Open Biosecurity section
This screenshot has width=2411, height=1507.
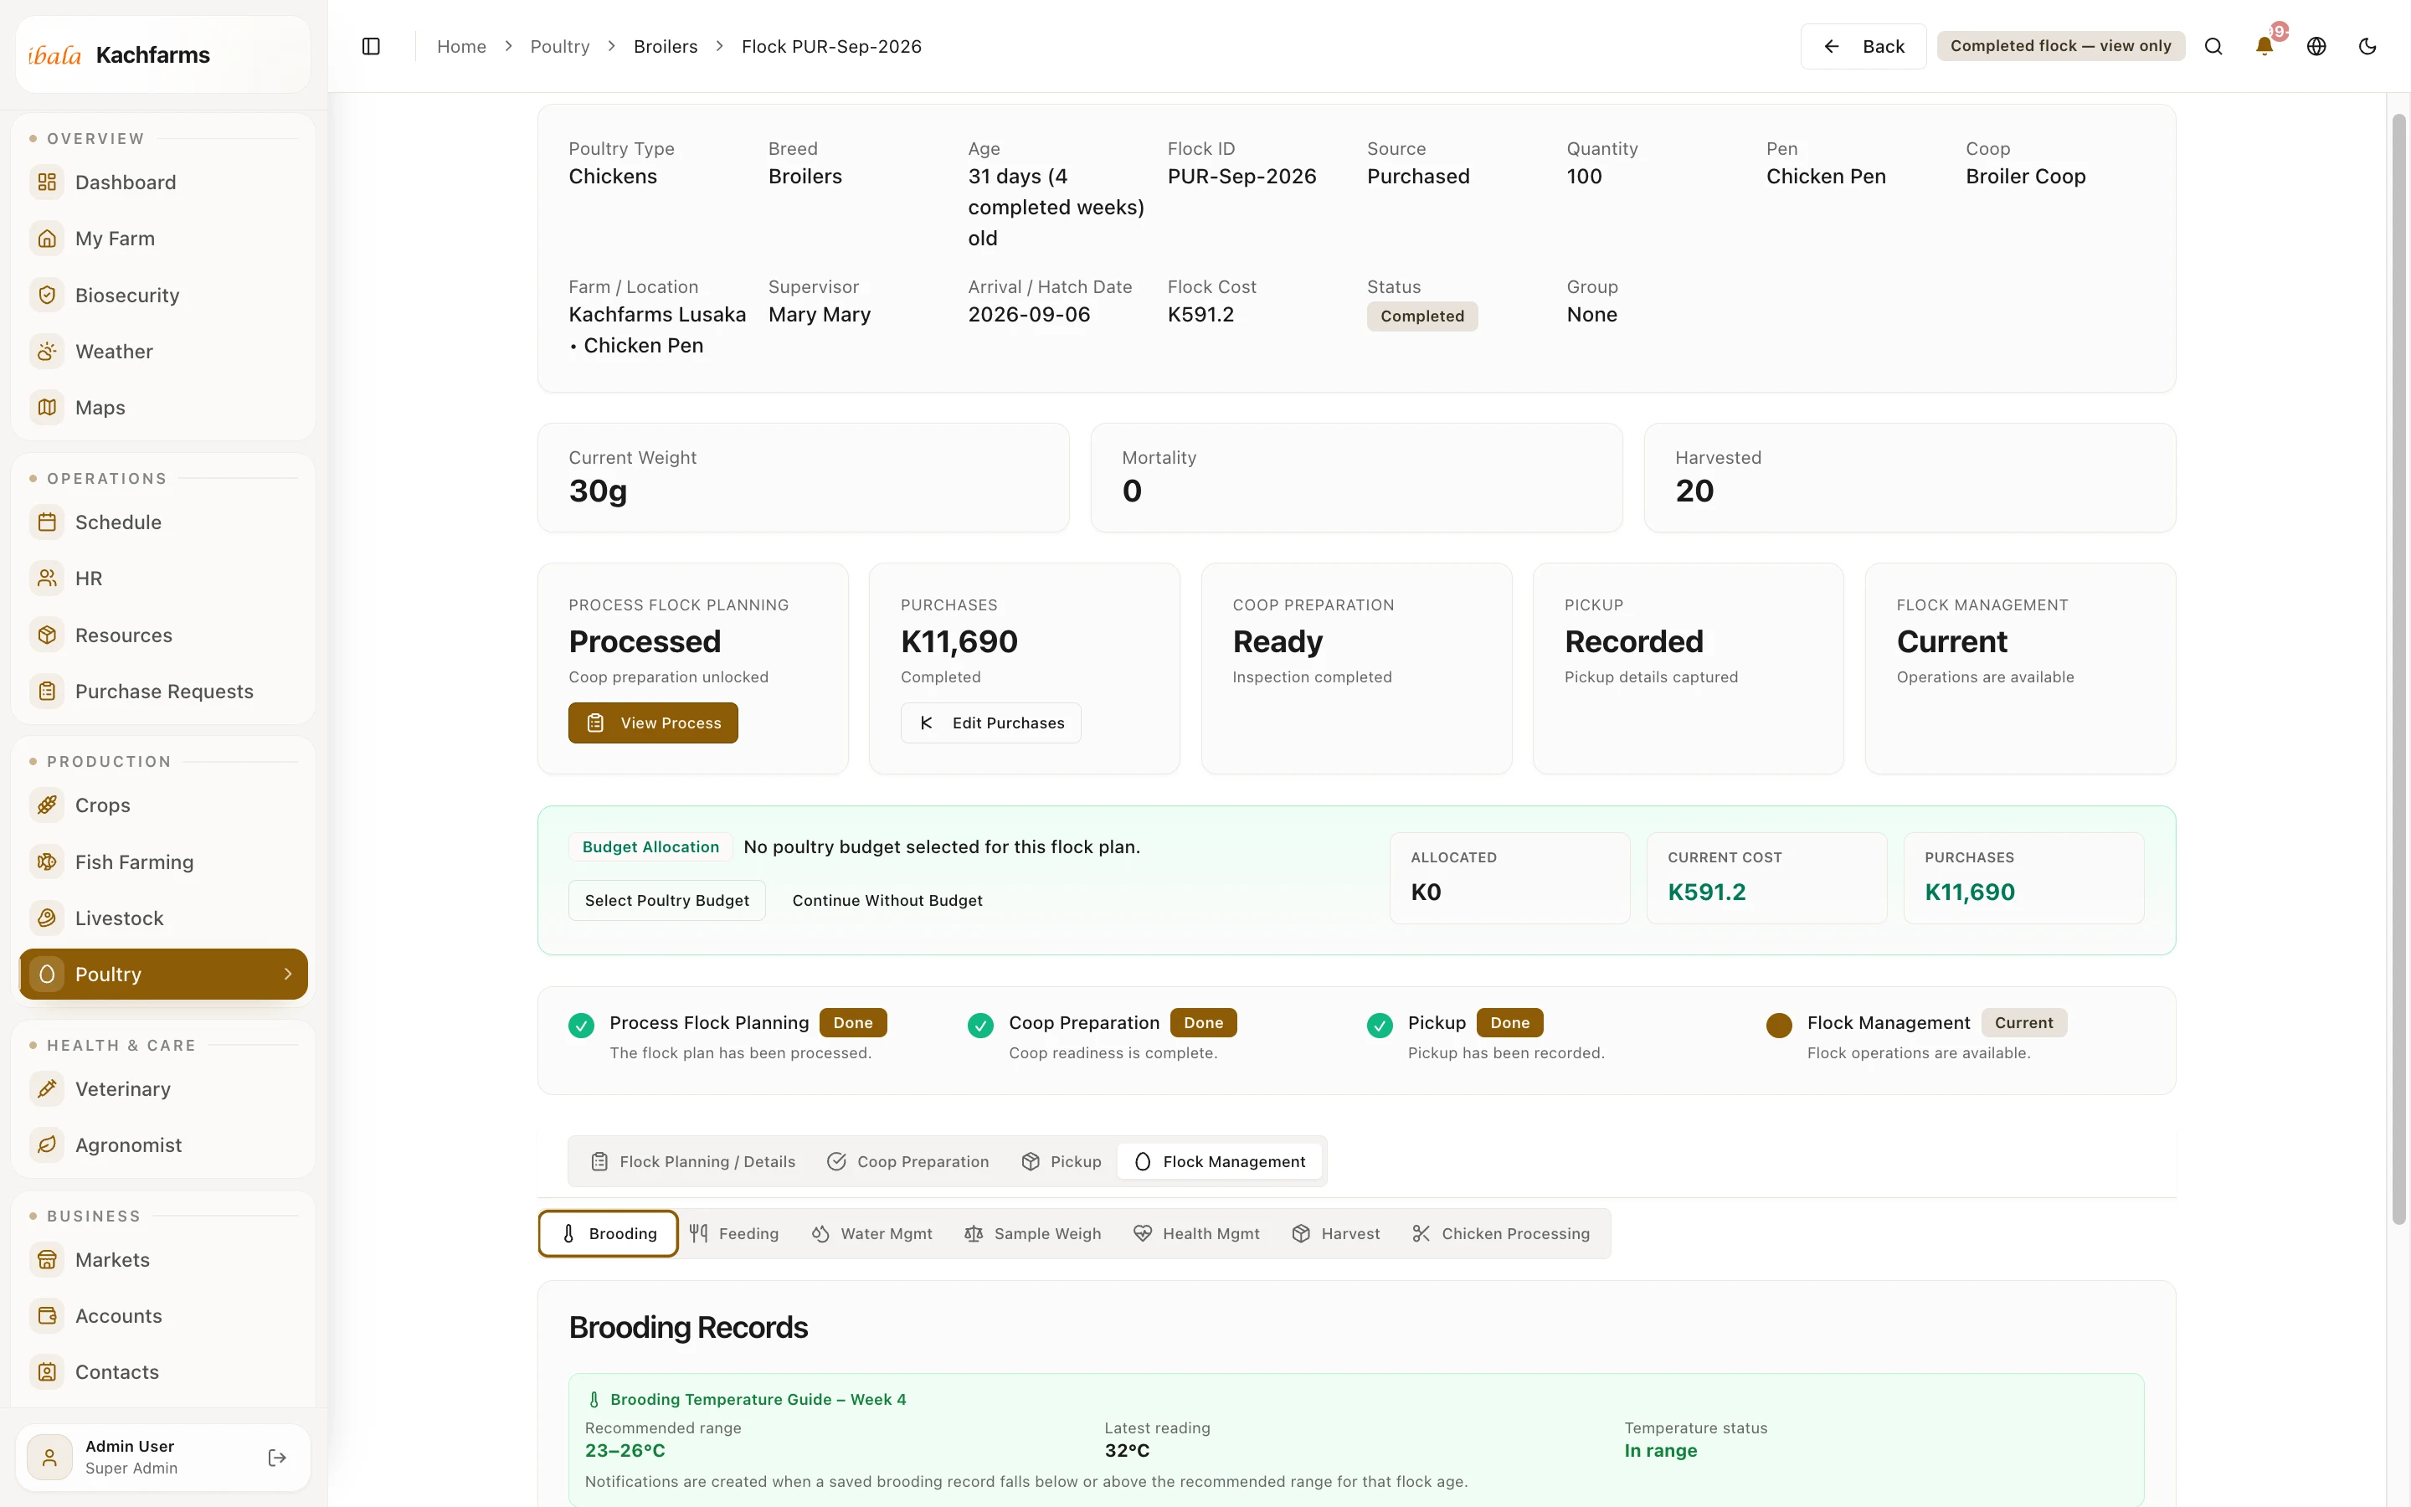[x=163, y=295]
